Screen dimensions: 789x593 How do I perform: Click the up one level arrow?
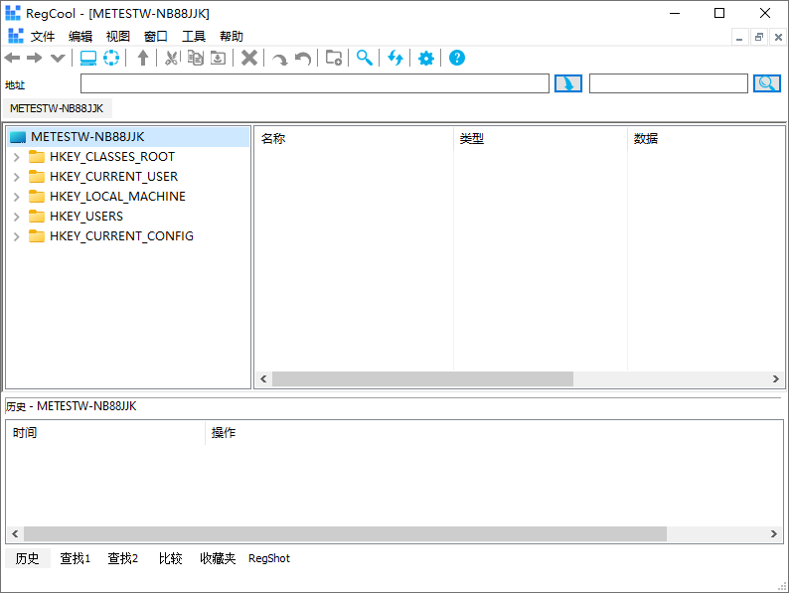click(143, 59)
